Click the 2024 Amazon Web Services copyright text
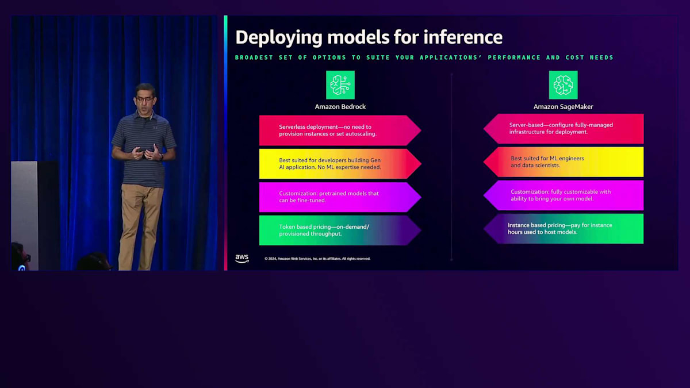The image size is (690, 388). (317, 259)
